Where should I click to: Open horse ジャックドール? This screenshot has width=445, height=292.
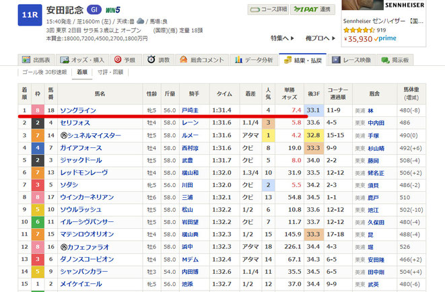click(81, 160)
